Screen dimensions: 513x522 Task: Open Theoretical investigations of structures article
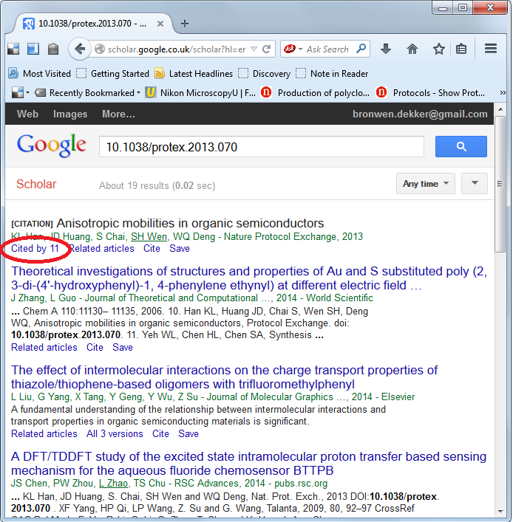click(248, 278)
